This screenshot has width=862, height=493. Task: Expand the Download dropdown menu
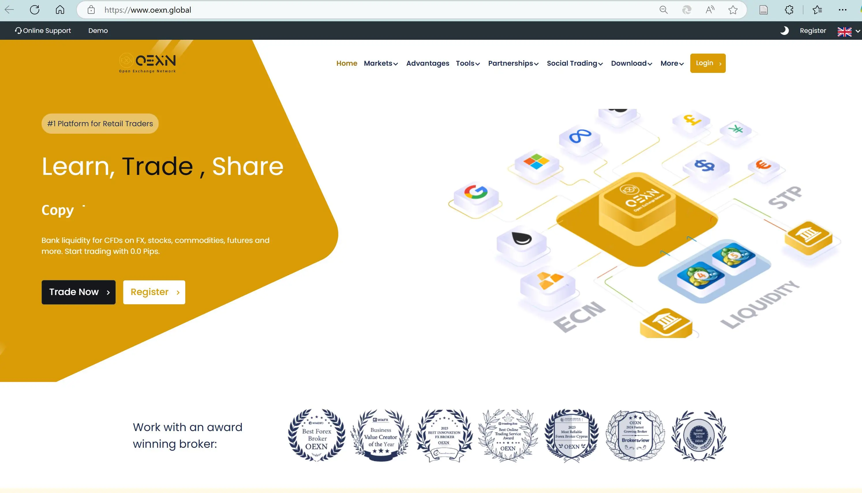(x=631, y=63)
